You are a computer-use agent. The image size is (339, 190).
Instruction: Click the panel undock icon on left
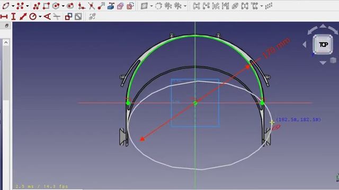6,26
